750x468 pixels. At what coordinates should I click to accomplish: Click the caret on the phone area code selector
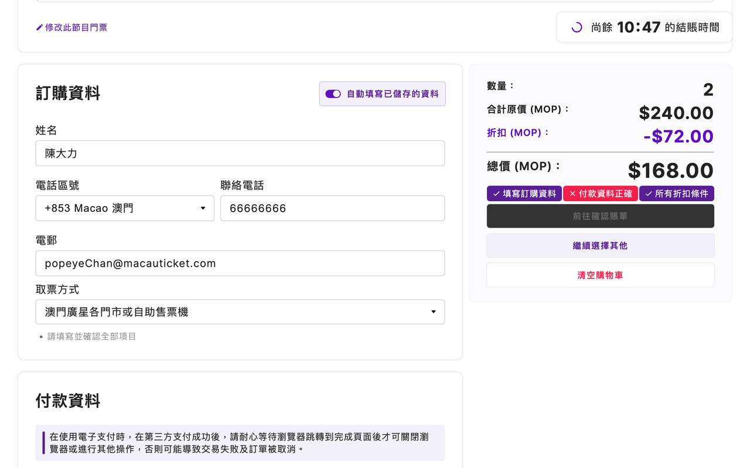[203, 208]
